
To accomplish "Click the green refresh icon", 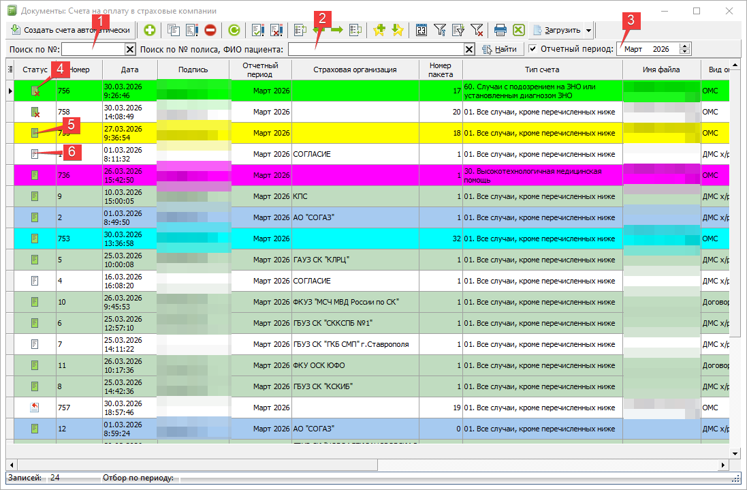I will (234, 30).
